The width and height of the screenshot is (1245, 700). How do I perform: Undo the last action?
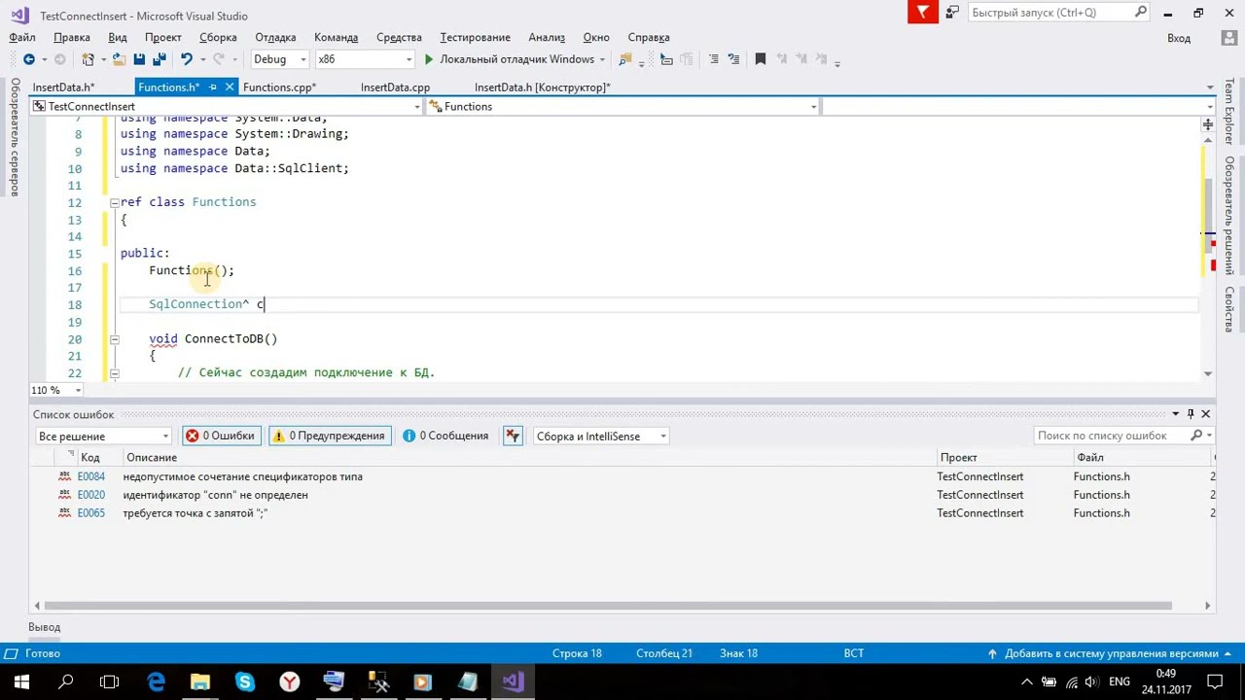tap(187, 59)
